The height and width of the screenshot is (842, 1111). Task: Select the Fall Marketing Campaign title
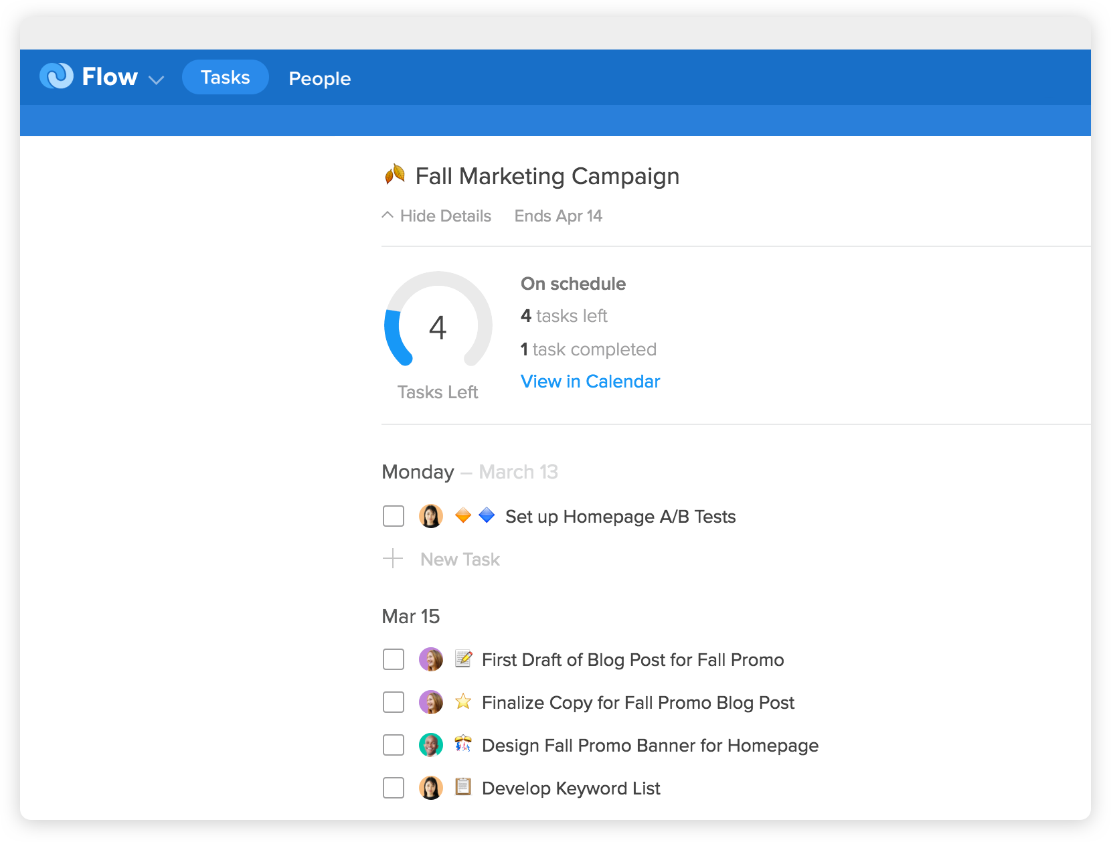[547, 176]
